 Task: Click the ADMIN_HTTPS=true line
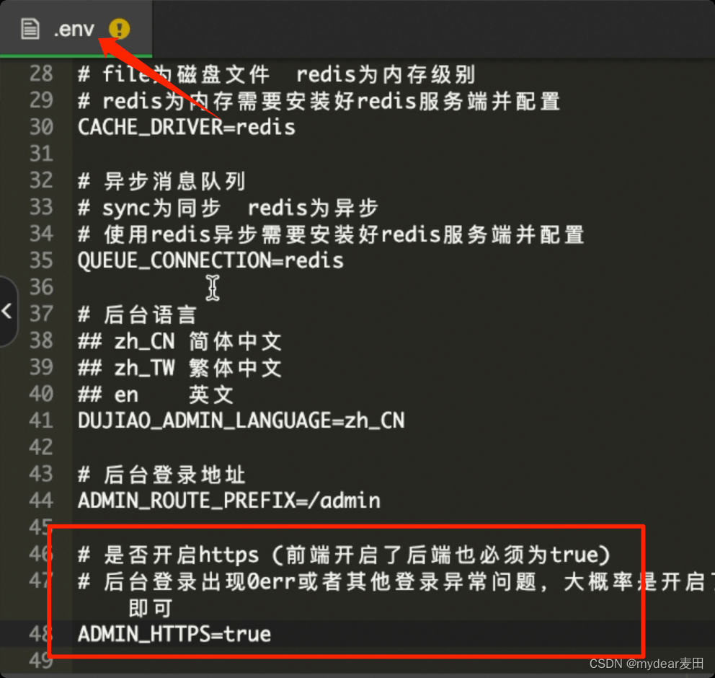click(x=174, y=634)
